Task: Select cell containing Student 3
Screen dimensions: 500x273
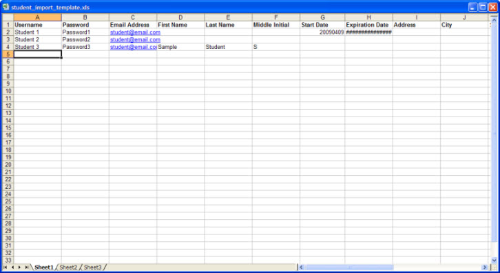Action: tap(37, 47)
